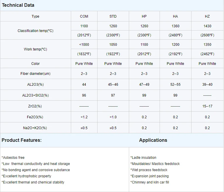Click the HZ column header
The width and height of the screenshot is (224, 192).
207,16
